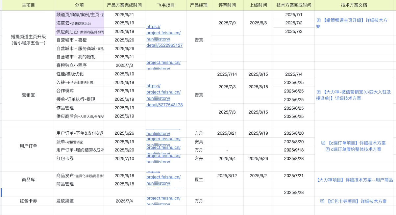Click the doc icon beside 婚策频道主页升级 link
396x215 pixels.
318,20
